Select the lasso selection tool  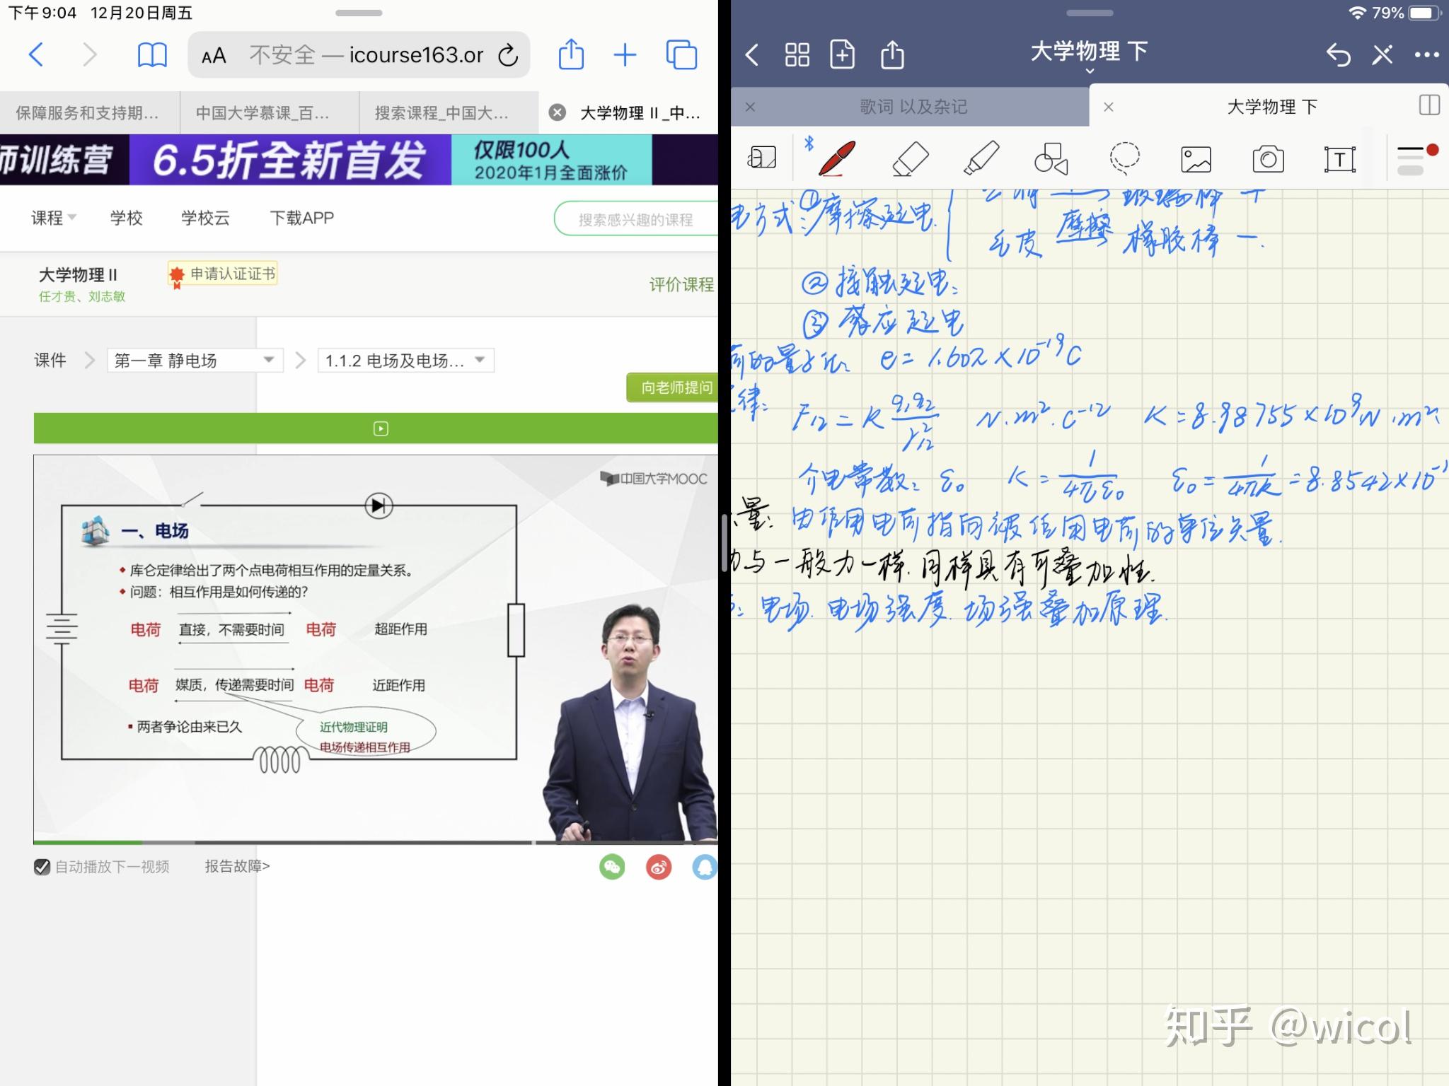click(x=1124, y=158)
